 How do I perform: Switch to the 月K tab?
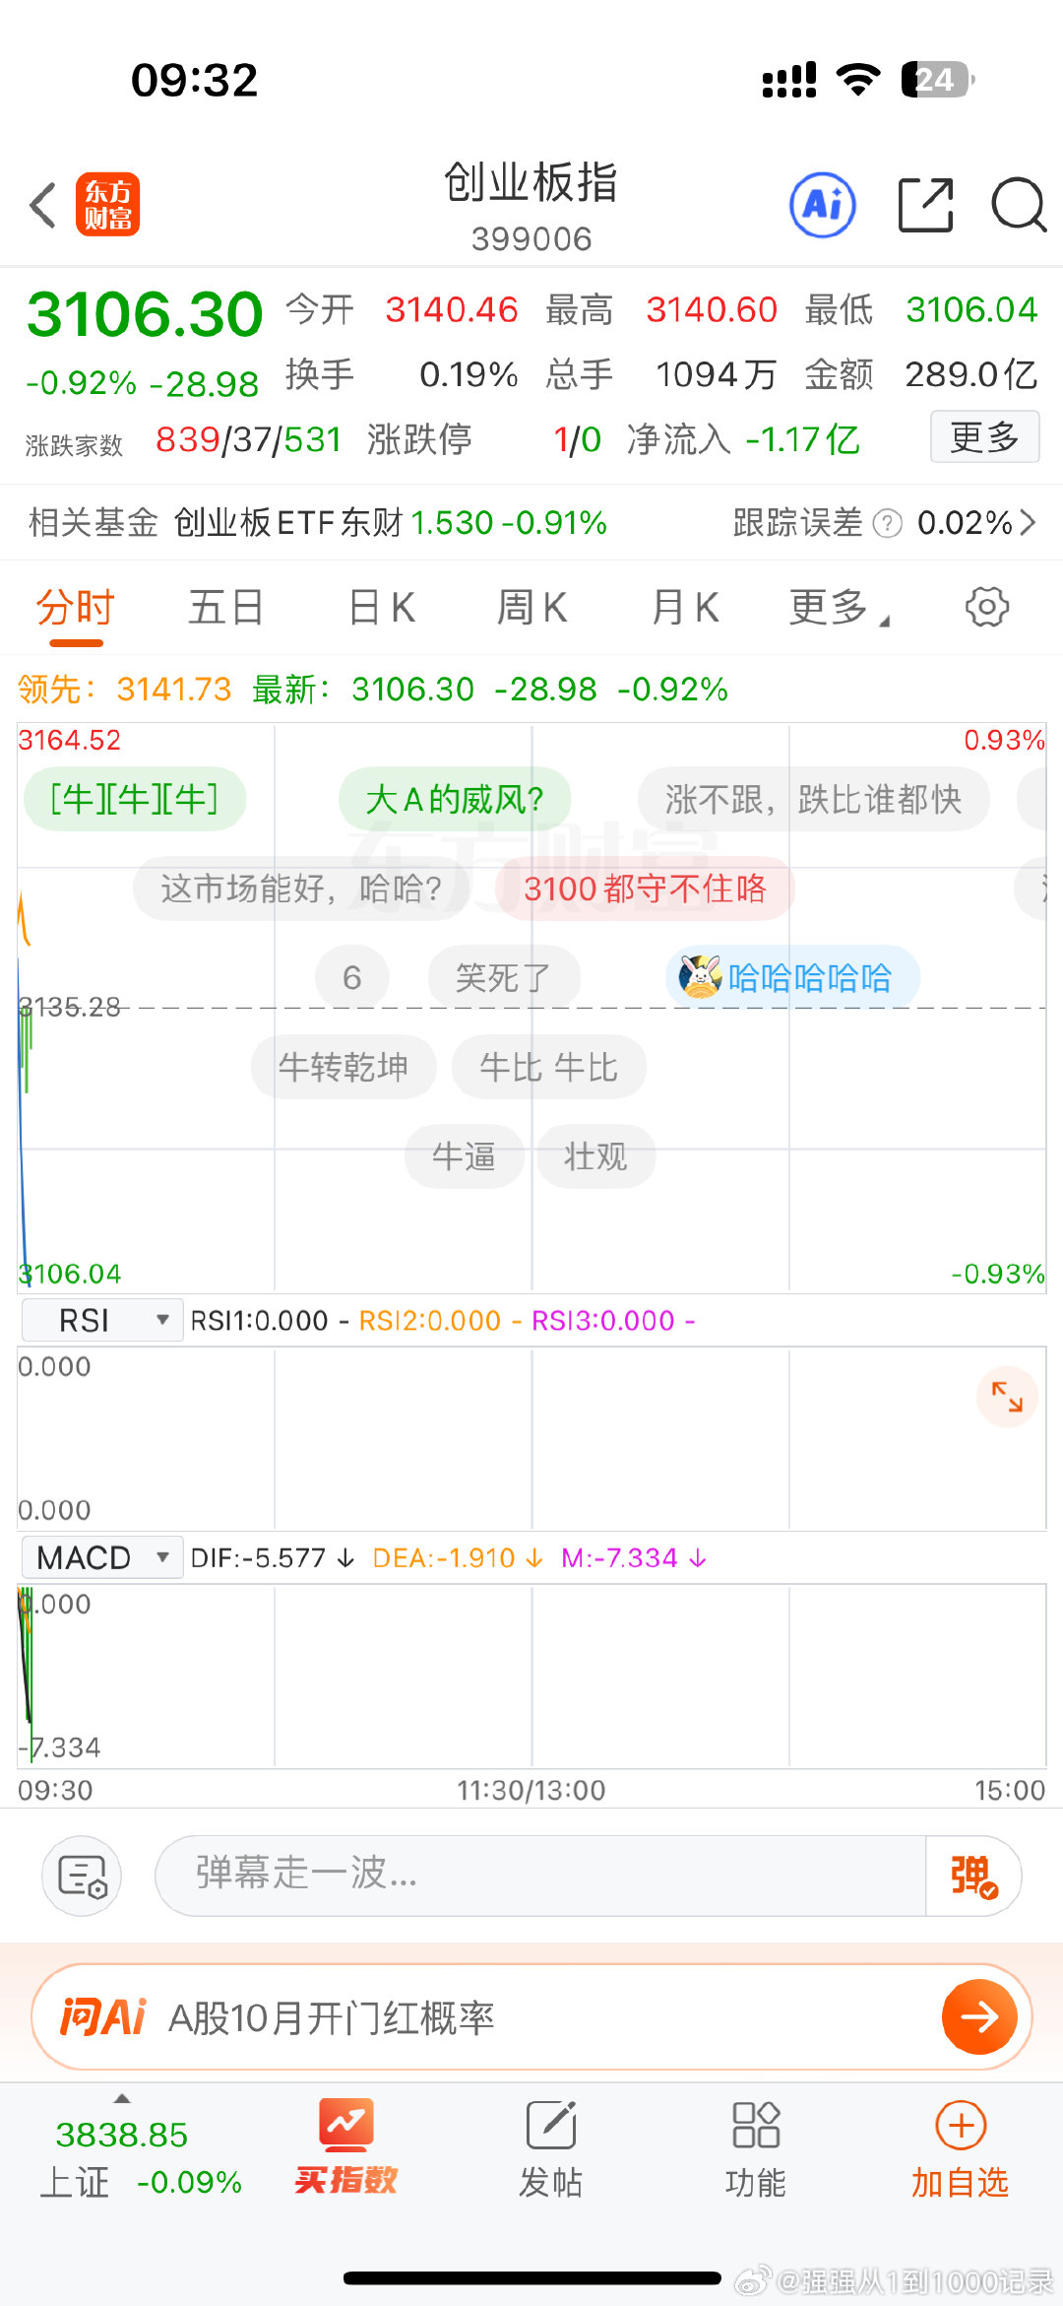(686, 608)
